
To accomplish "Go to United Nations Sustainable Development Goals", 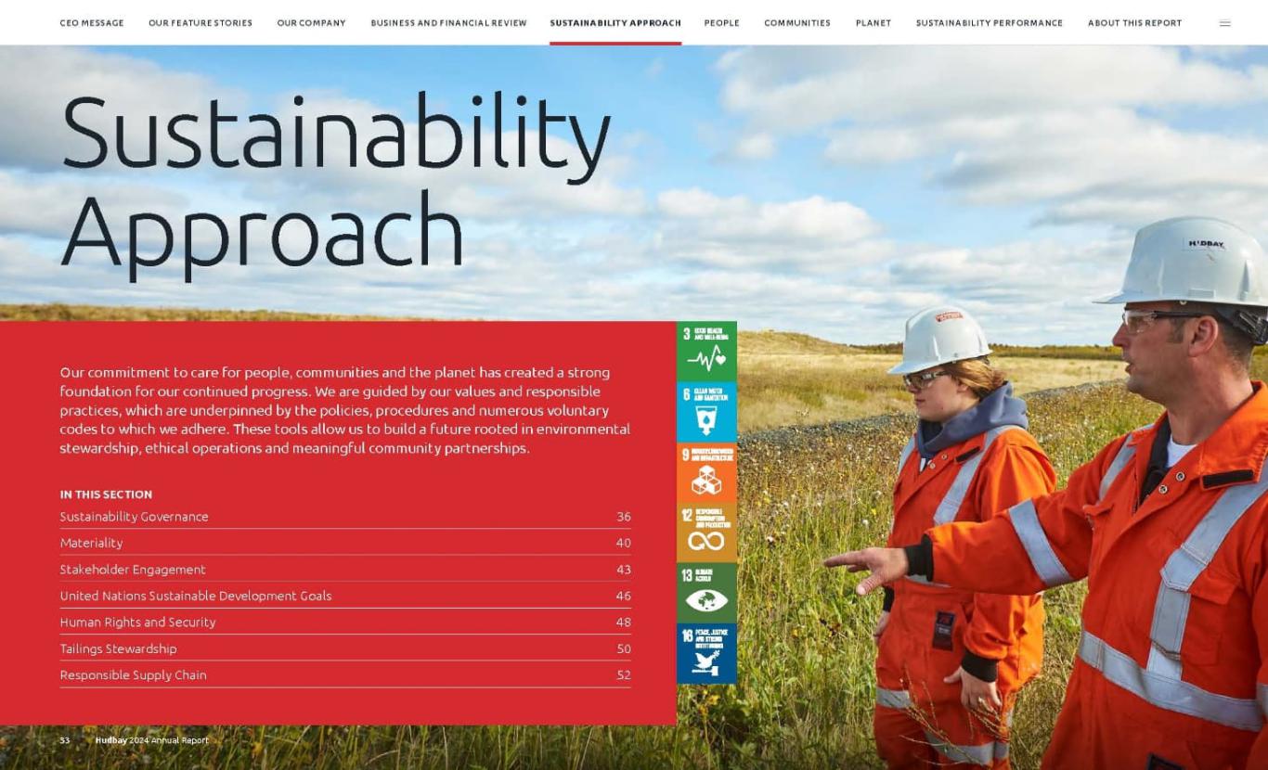I will (x=196, y=596).
